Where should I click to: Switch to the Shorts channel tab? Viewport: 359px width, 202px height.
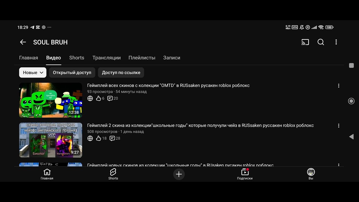pyautogui.click(x=77, y=58)
